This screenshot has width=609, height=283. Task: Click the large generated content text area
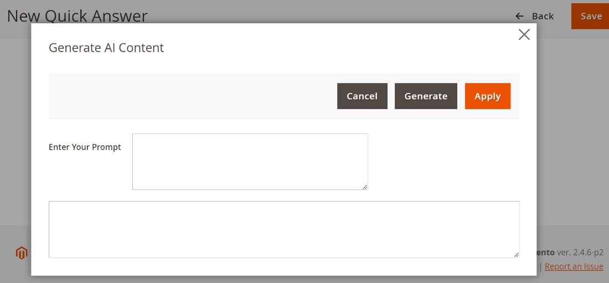pyautogui.click(x=283, y=229)
